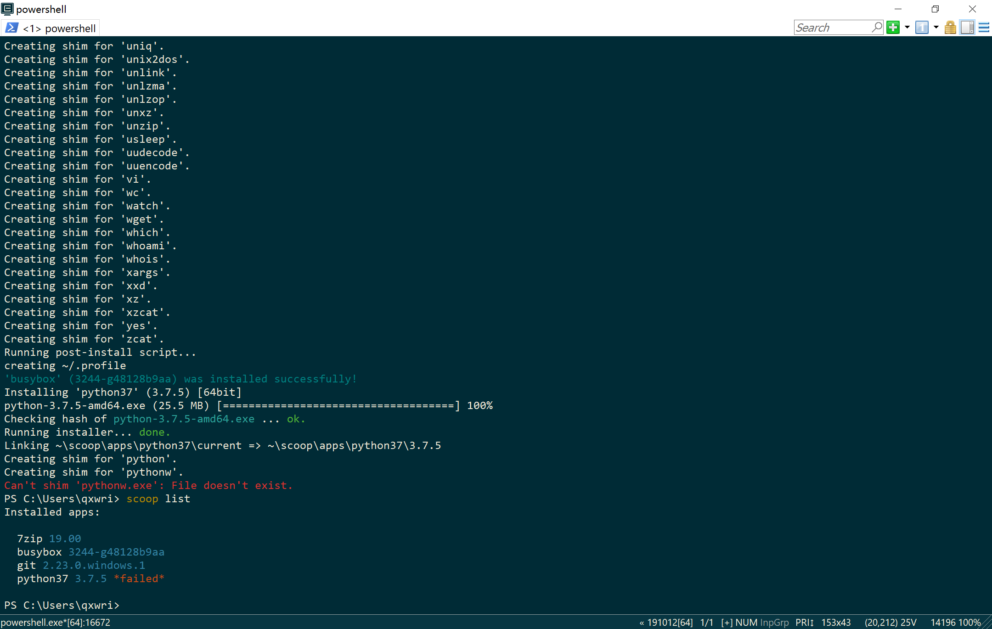Image resolution: width=992 pixels, height=629 pixels.
Task: Toggle the [+] indicator in the status bar
Action: (728, 622)
